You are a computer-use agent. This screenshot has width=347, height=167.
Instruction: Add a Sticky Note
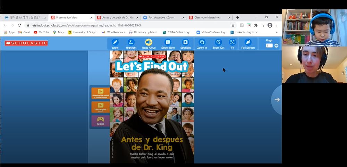pos(168,44)
